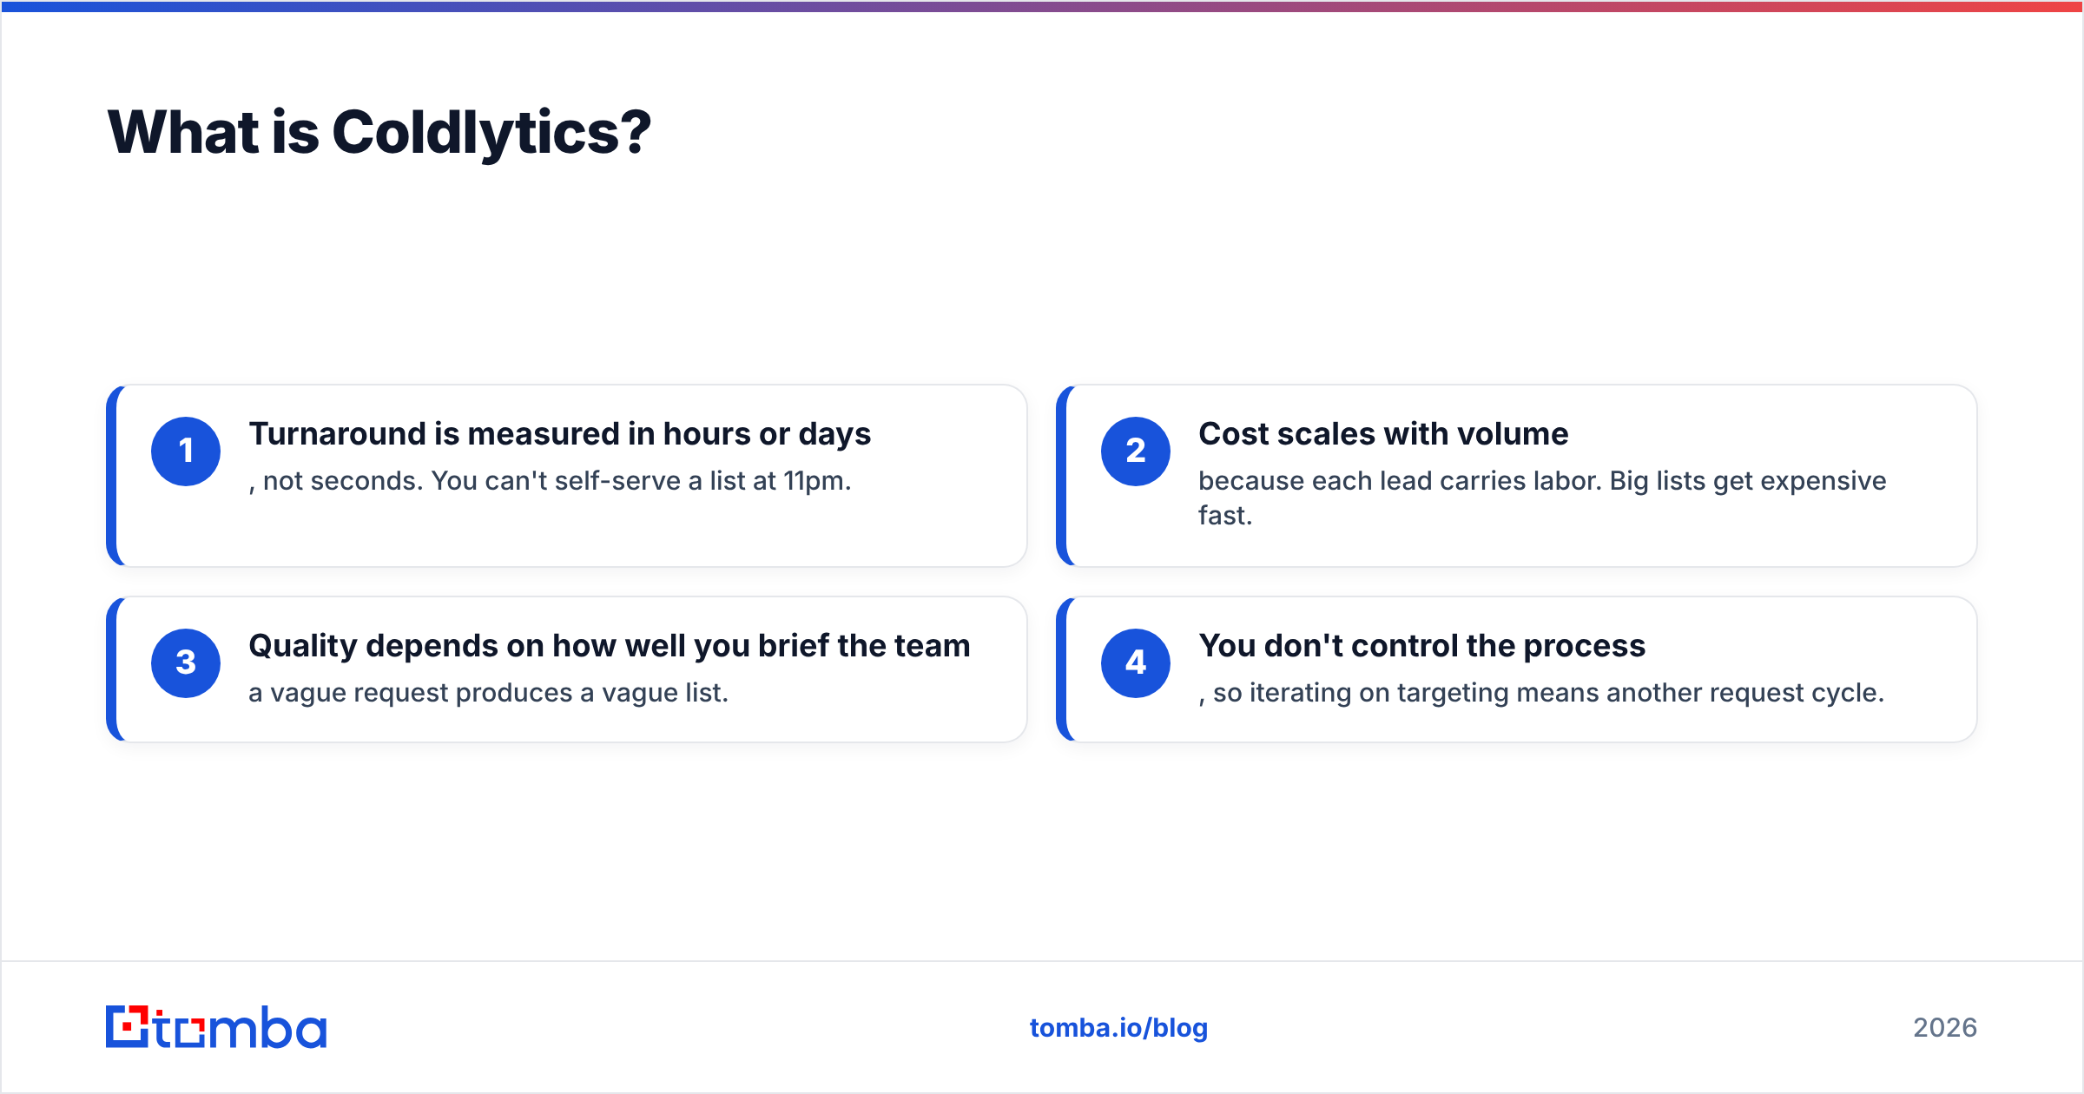Click the blue number 1 circle badge

(x=186, y=451)
